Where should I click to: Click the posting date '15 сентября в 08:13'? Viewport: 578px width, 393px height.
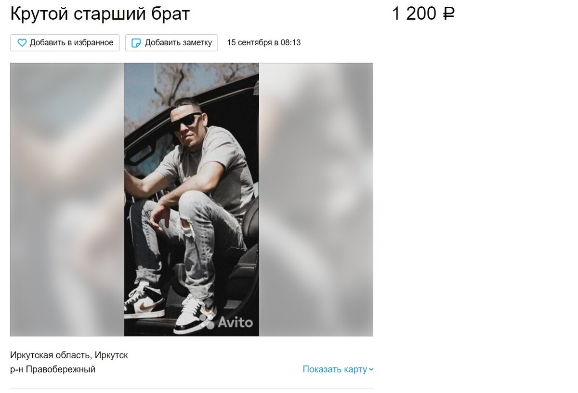tap(263, 42)
